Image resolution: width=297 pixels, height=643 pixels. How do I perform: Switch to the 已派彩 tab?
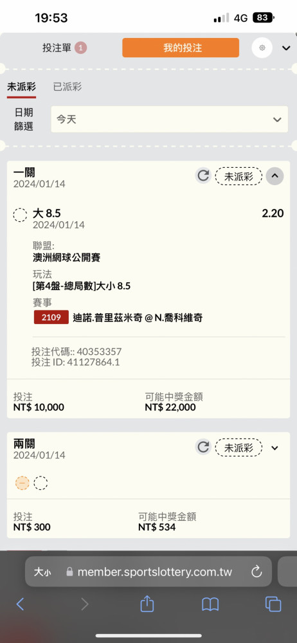pos(67,87)
